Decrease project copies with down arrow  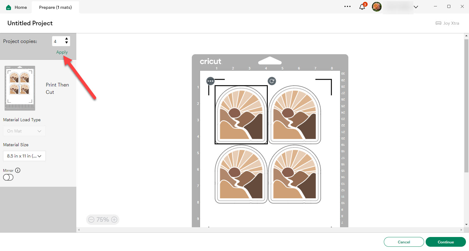click(x=67, y=43)
